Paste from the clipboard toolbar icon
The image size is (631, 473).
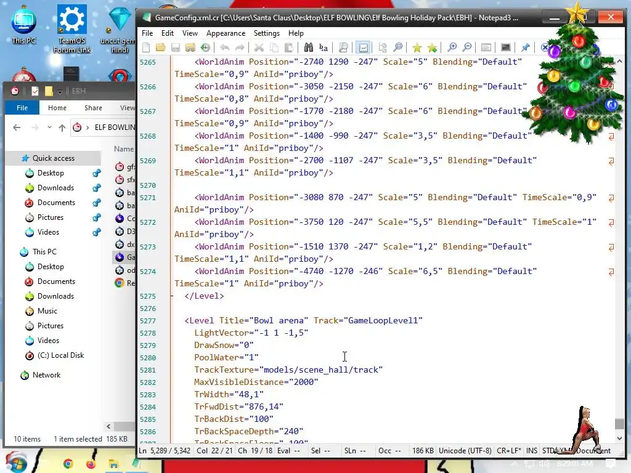[x=288, y=48]
